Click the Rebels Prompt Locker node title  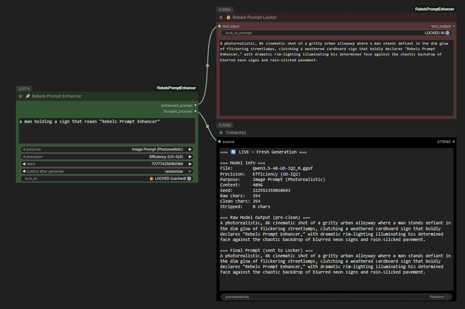[x=254, y=17]
